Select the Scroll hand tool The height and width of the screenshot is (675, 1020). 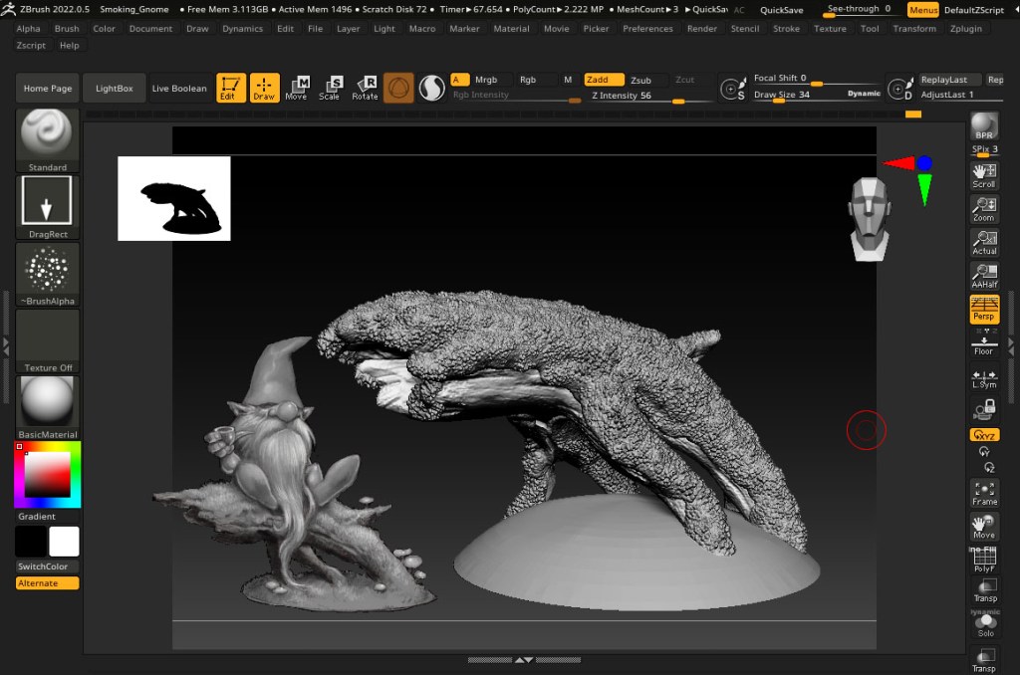984,175
